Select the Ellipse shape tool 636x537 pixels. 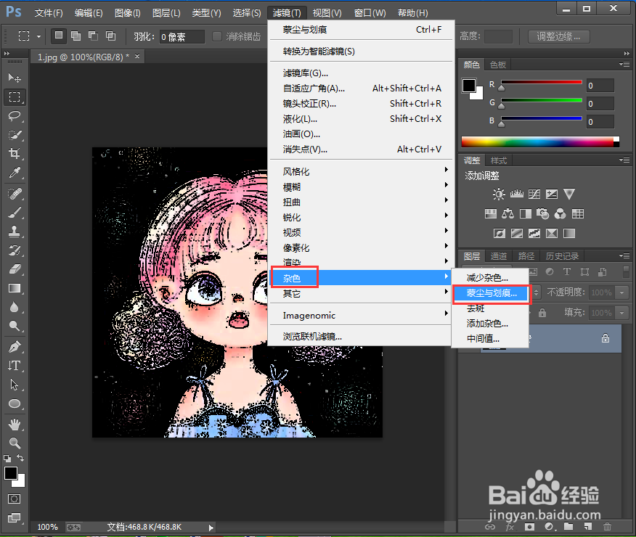tap(15, 403)
